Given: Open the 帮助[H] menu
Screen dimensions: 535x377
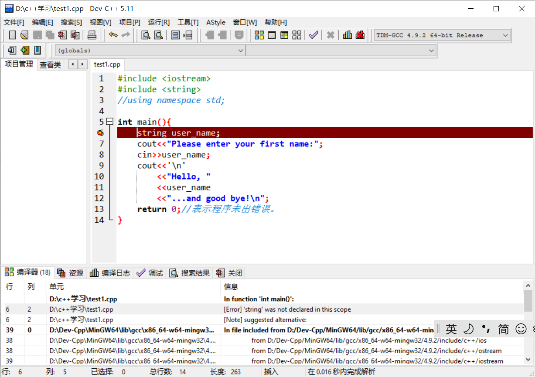Looking at the screenshot, I should [x=276, y=22].
